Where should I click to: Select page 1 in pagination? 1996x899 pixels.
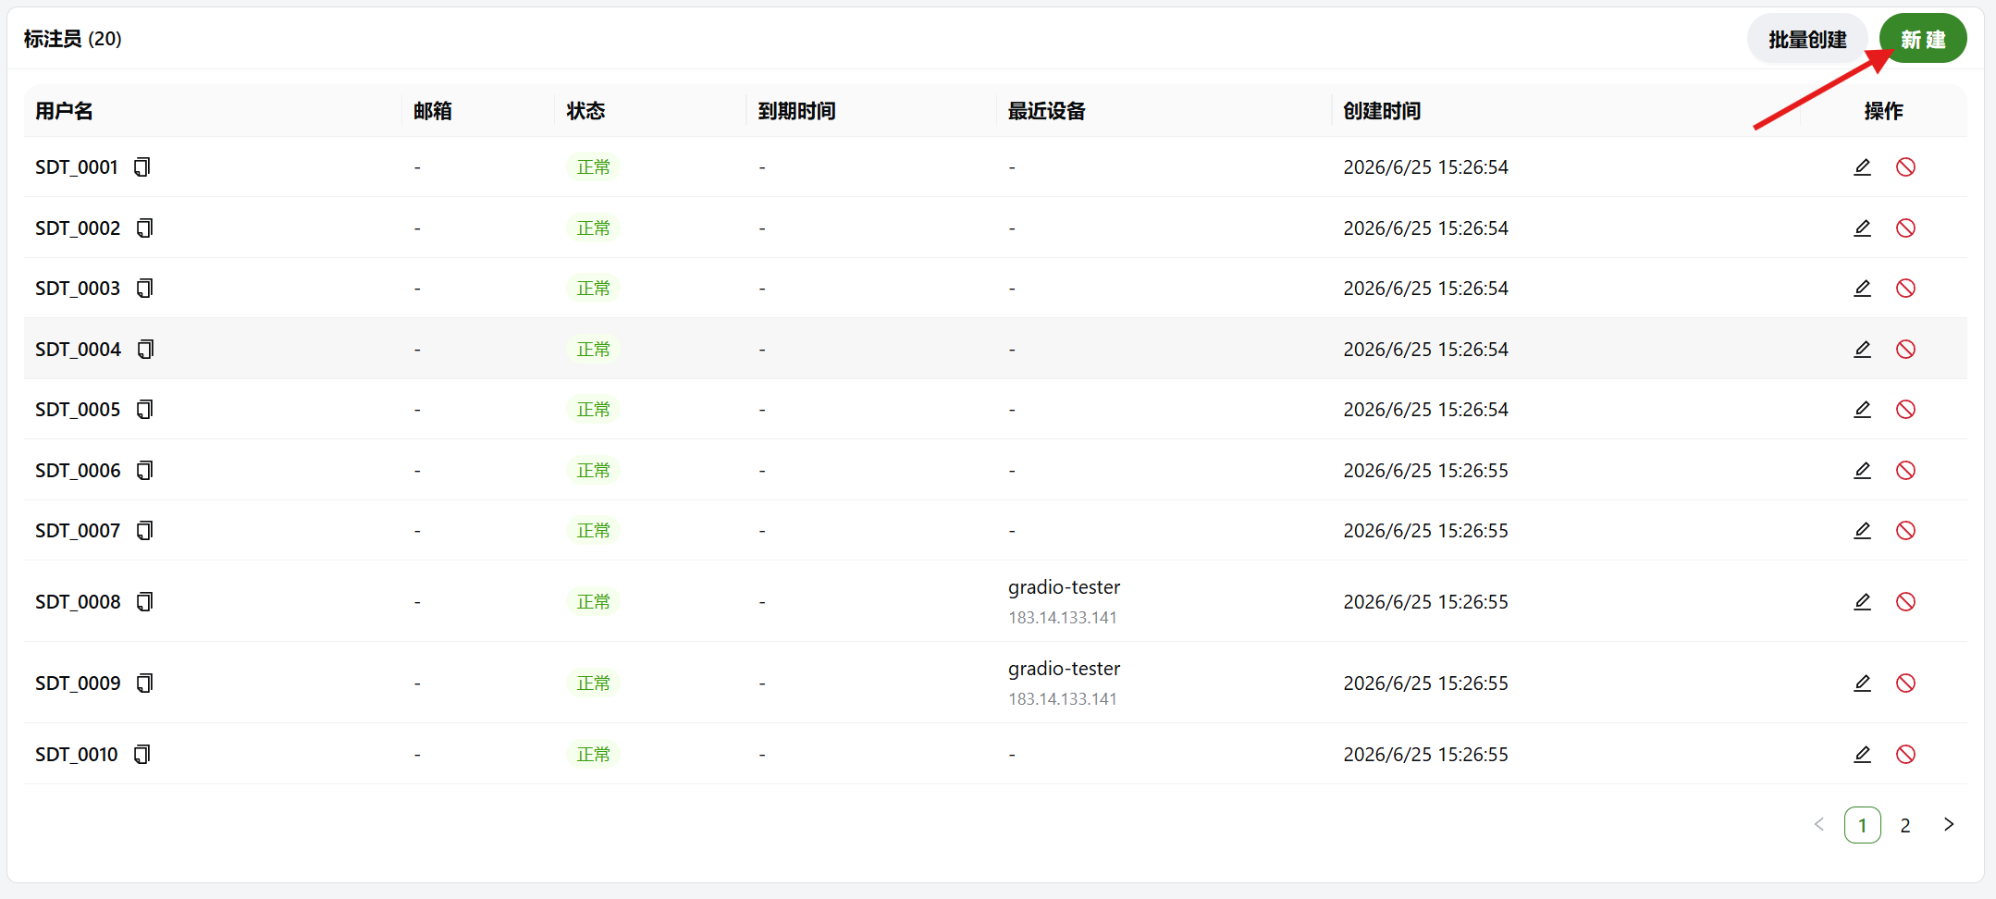click(1862, 826)
